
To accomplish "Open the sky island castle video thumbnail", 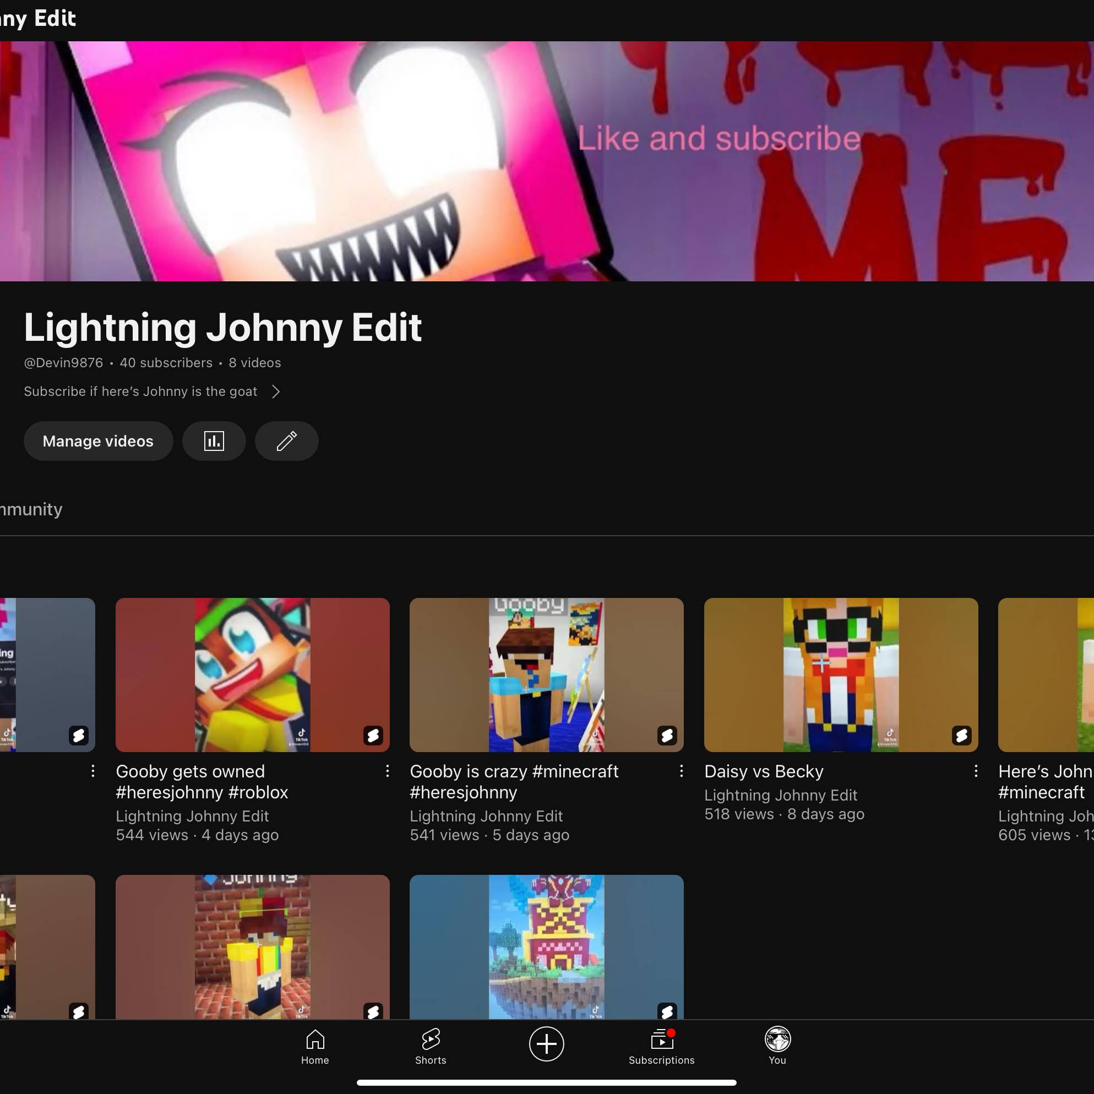I will 546,947.
